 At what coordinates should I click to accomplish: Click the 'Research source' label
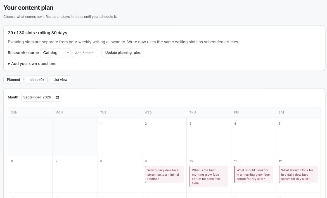(23, 53)
